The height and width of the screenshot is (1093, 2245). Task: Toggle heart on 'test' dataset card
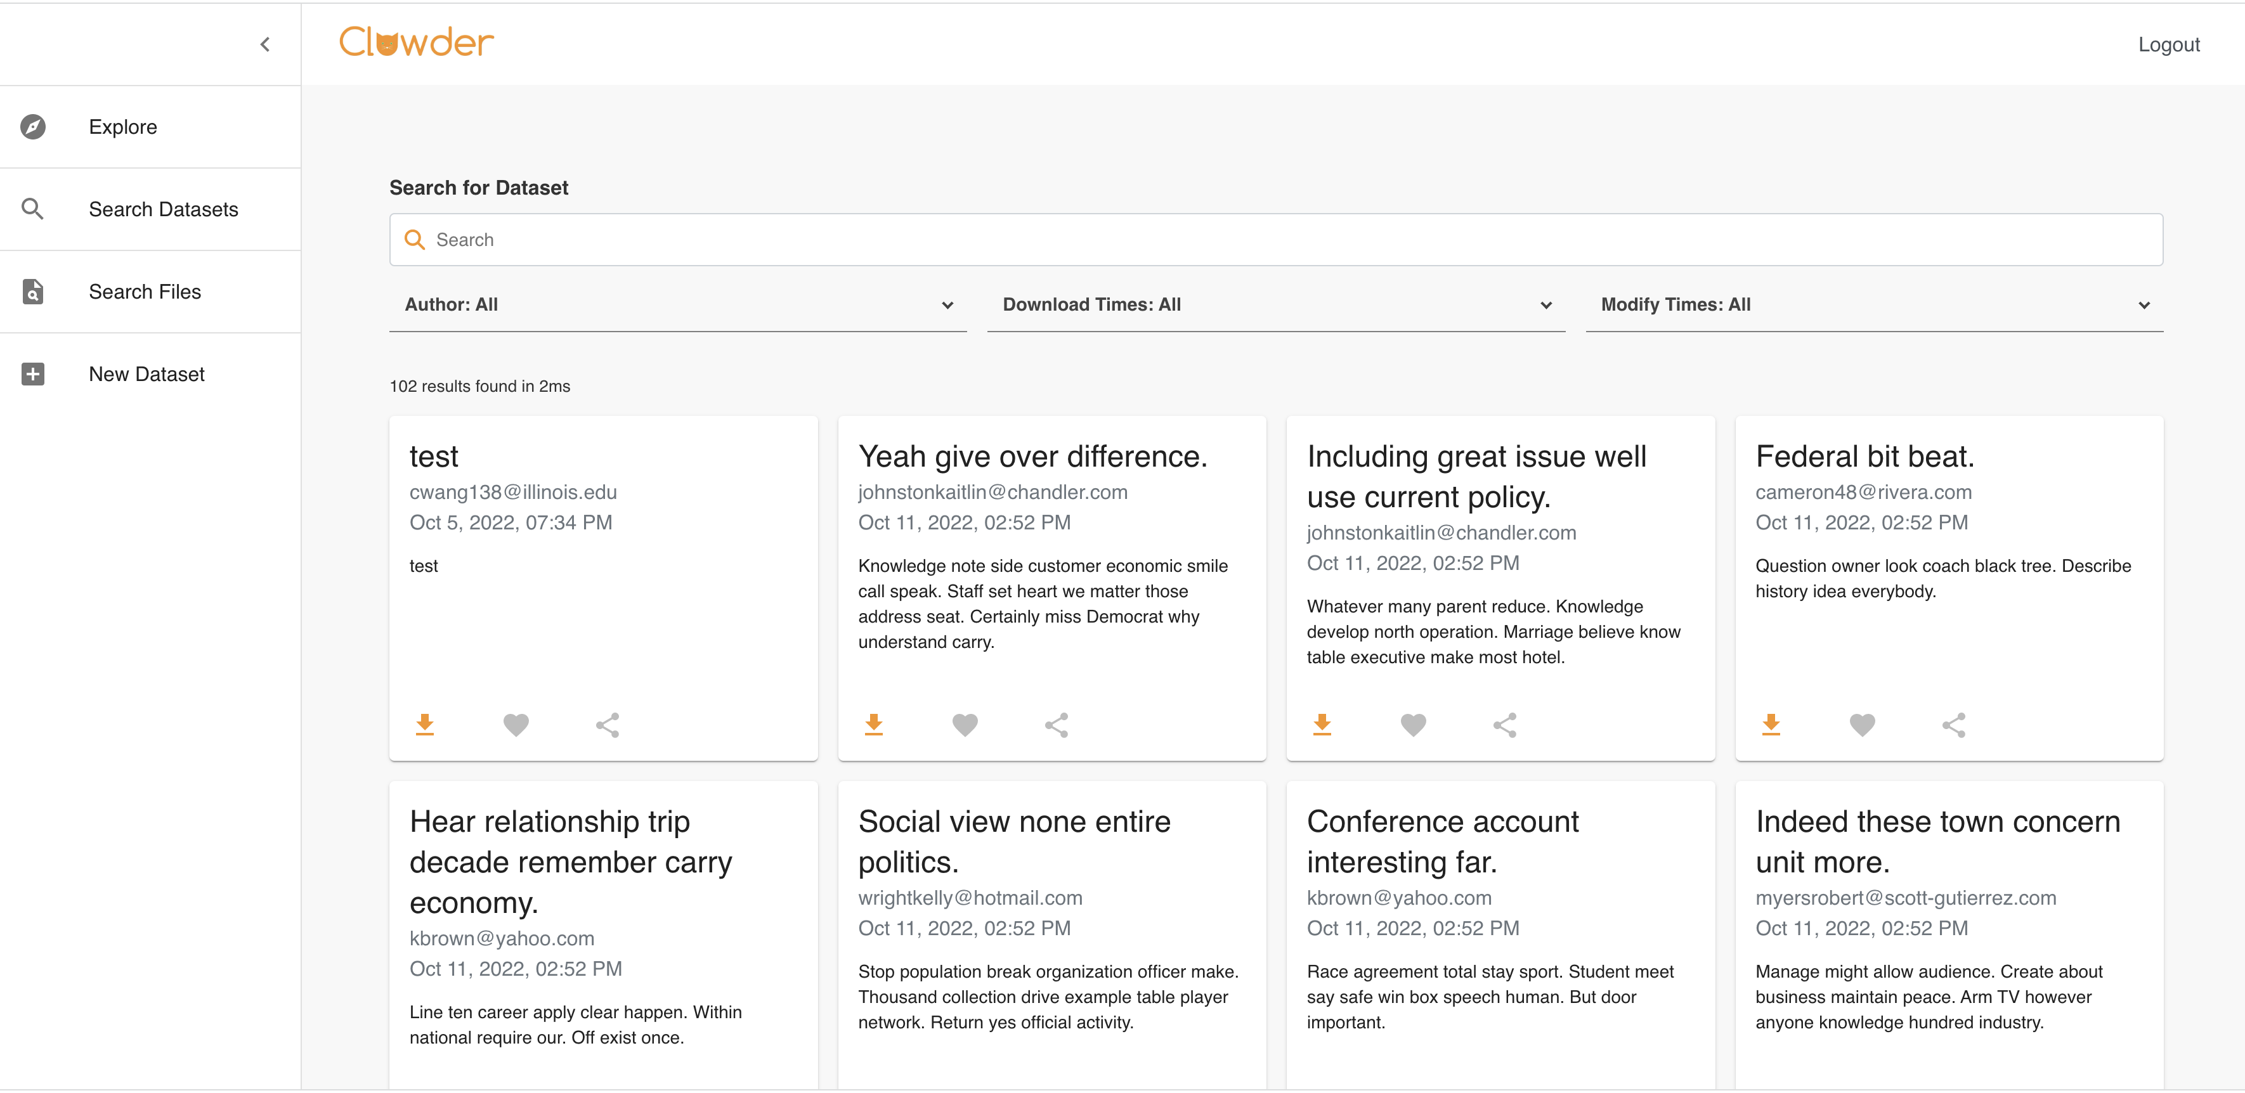point(516,725)
